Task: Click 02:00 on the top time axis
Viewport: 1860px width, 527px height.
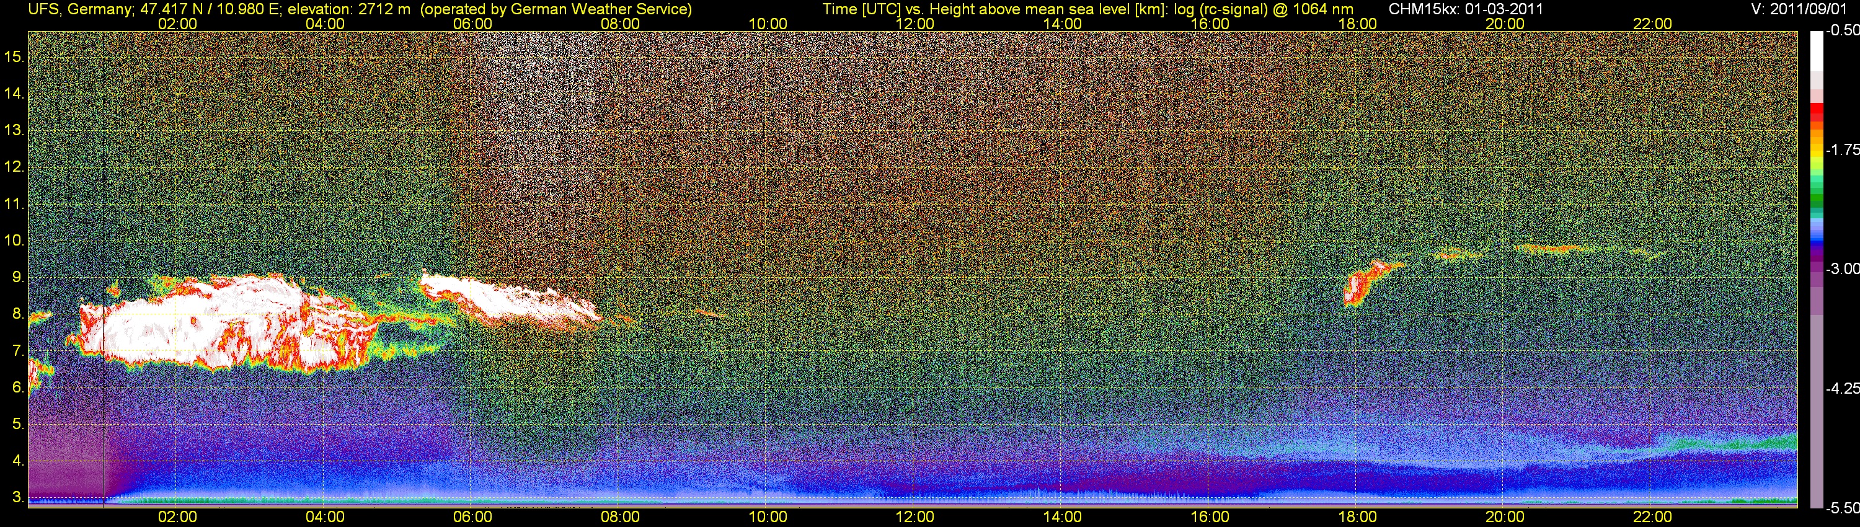Action: pyautogui.click(x=177, y=24)
